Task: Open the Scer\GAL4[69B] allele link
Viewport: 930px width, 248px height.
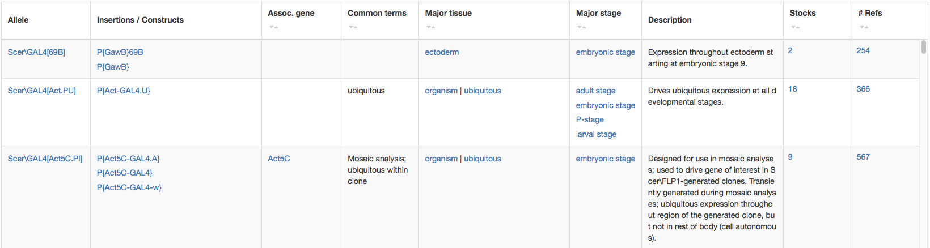Action: [36, 52]
